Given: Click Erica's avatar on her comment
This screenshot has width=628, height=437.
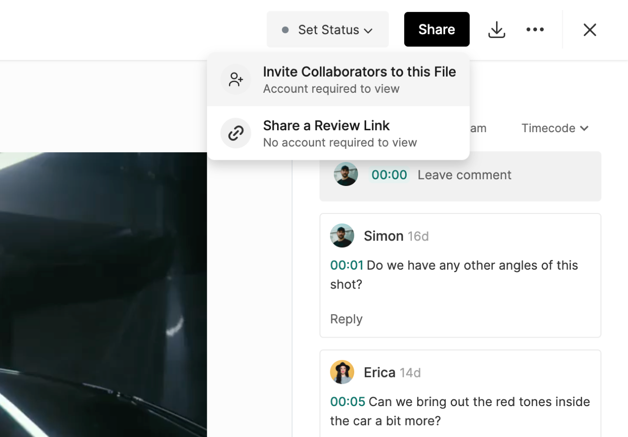Looking at the screenshot, I should click(x=342, y=372).
